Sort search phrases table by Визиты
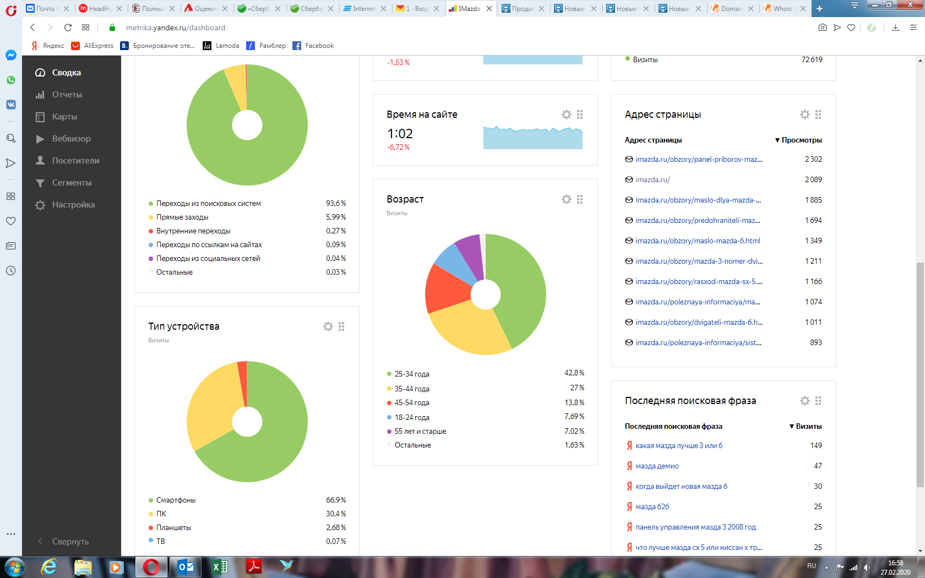 coord(806,426)
